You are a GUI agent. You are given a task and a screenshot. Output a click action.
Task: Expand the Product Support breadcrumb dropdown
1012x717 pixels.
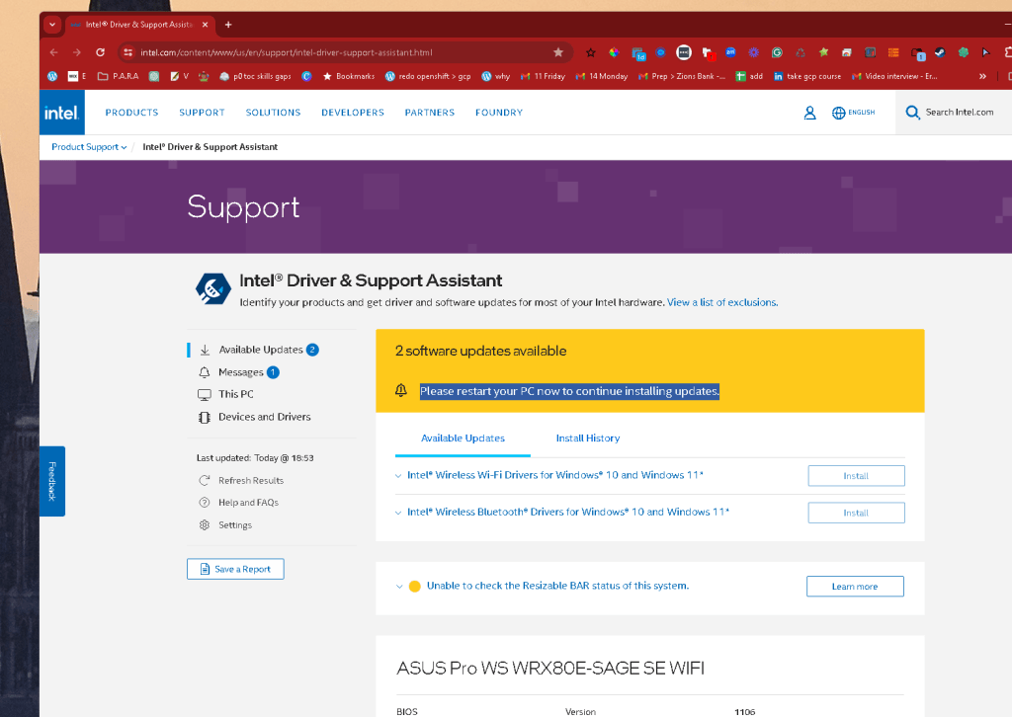tap(89, 147)
